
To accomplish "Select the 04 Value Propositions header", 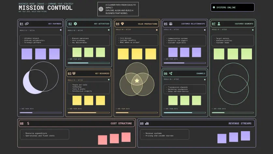I will (x=137, y=24).
